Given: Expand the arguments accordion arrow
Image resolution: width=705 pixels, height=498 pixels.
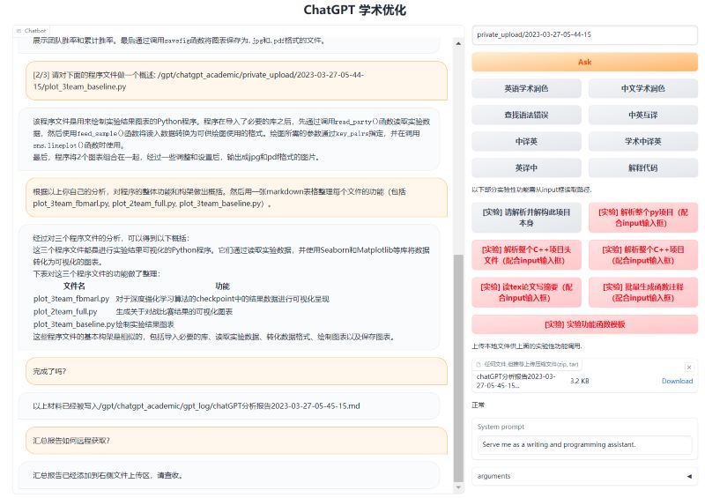Looking at the screenshot, I should pyautogui.click(x=688, y=476).
